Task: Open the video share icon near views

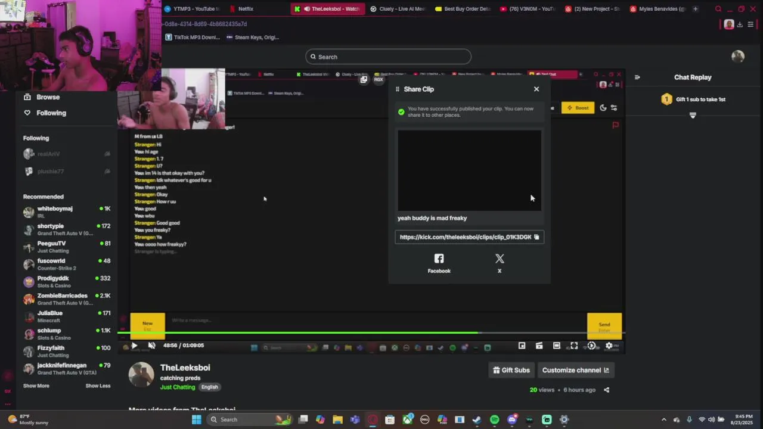Action: (606, 390)
